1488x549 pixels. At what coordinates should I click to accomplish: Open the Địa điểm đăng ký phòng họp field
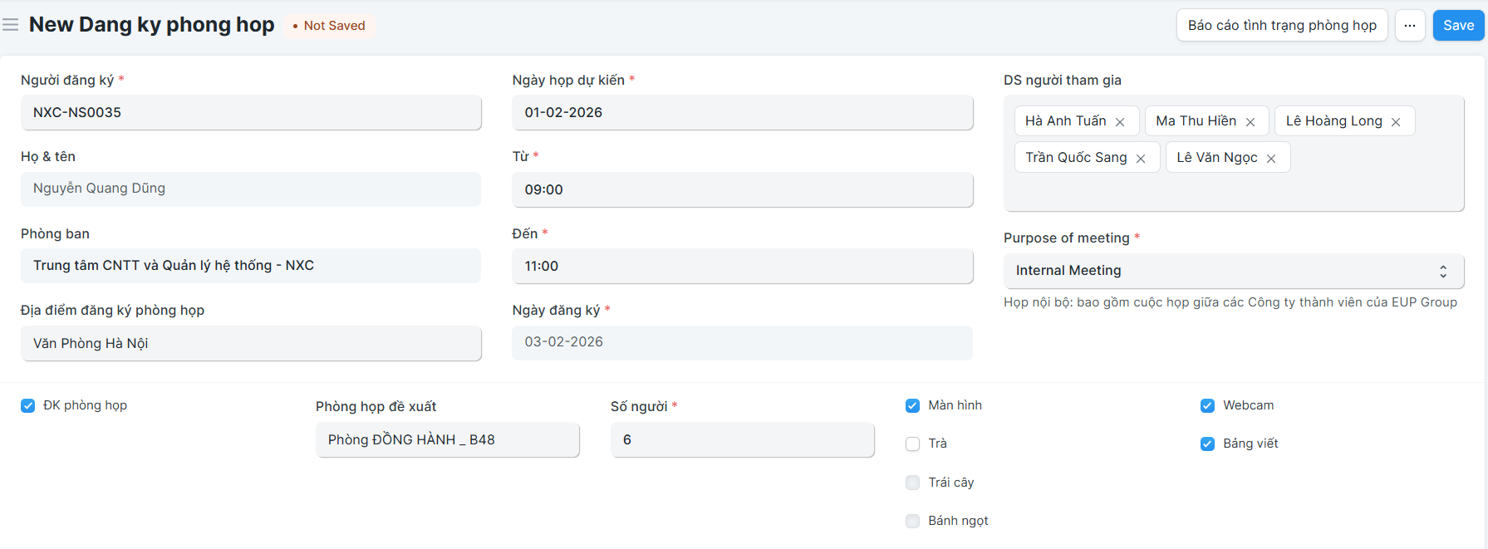pyautogui.click(x=251, y=343)
